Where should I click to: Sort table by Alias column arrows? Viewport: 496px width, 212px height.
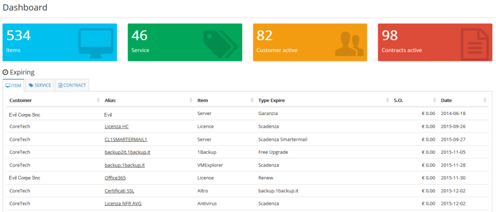[191, 100]
